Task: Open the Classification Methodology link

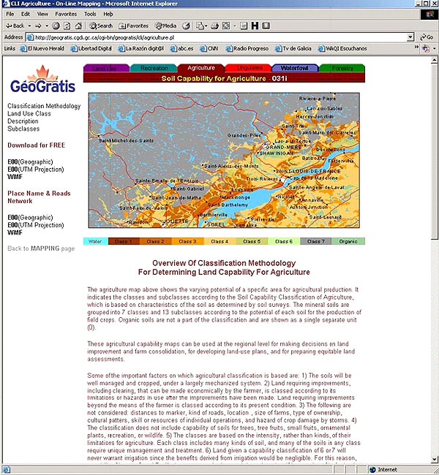Action: coord(44,106)
